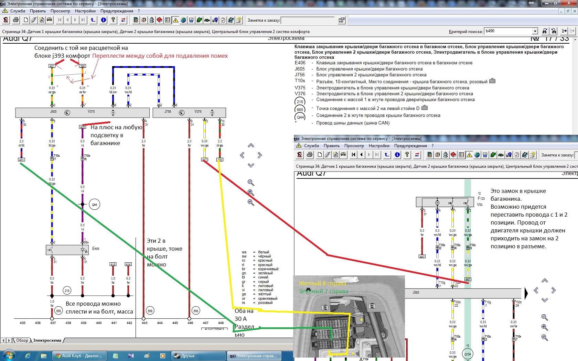Image resolution: width=578 pixels, height=361 pixels.
Task: Click second binoculars search icon
Action: (554, 31)
